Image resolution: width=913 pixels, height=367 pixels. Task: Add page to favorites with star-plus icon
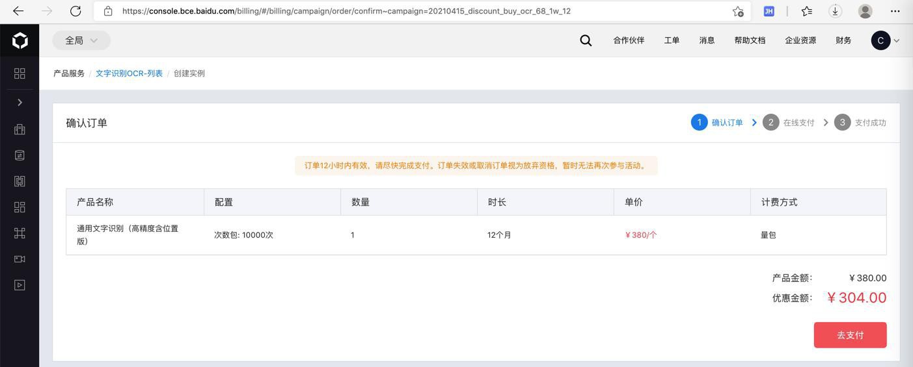tap(738, 11)
